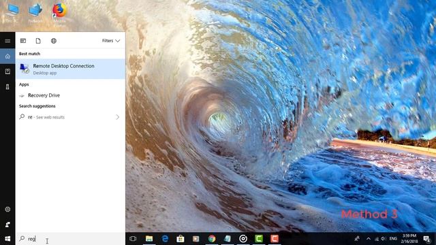This screenshot has height=245, width=436.
Task: Show hidden system tray icons
Action: [369, 239]
